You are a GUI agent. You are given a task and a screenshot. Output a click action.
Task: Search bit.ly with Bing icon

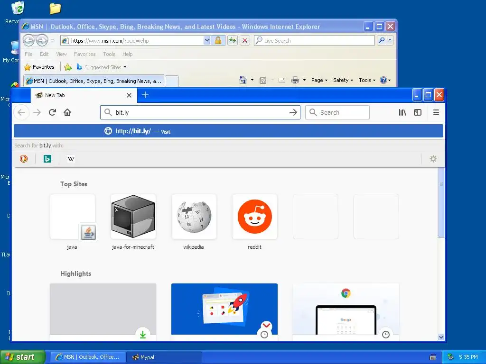pyautogui.click(x=47, y=159)
